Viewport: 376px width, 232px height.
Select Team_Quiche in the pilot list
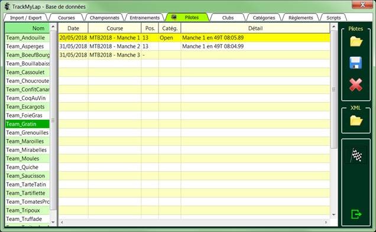pyautogui.click(x=27, y=167)
